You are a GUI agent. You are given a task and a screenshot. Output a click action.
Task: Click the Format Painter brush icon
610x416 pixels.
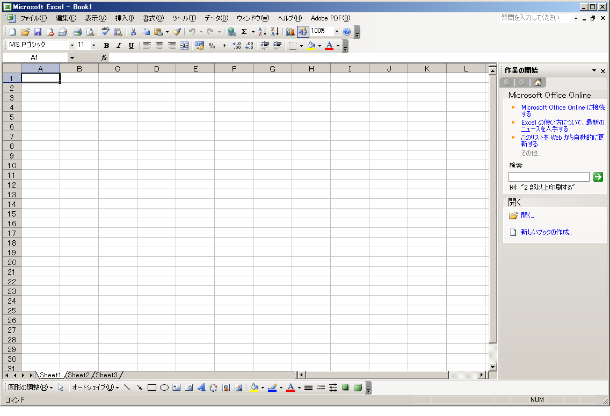(x=177, y=32)
